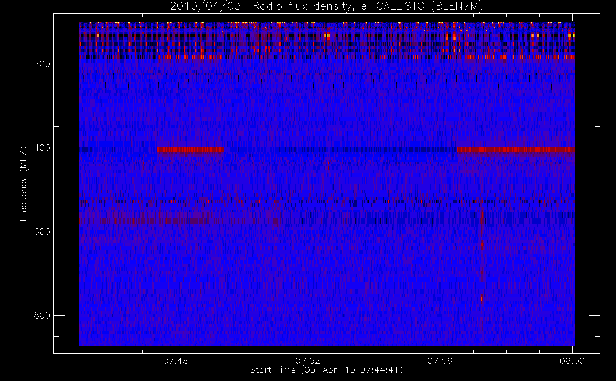Click the '600' frequency tick label

[x=42, y=232]
